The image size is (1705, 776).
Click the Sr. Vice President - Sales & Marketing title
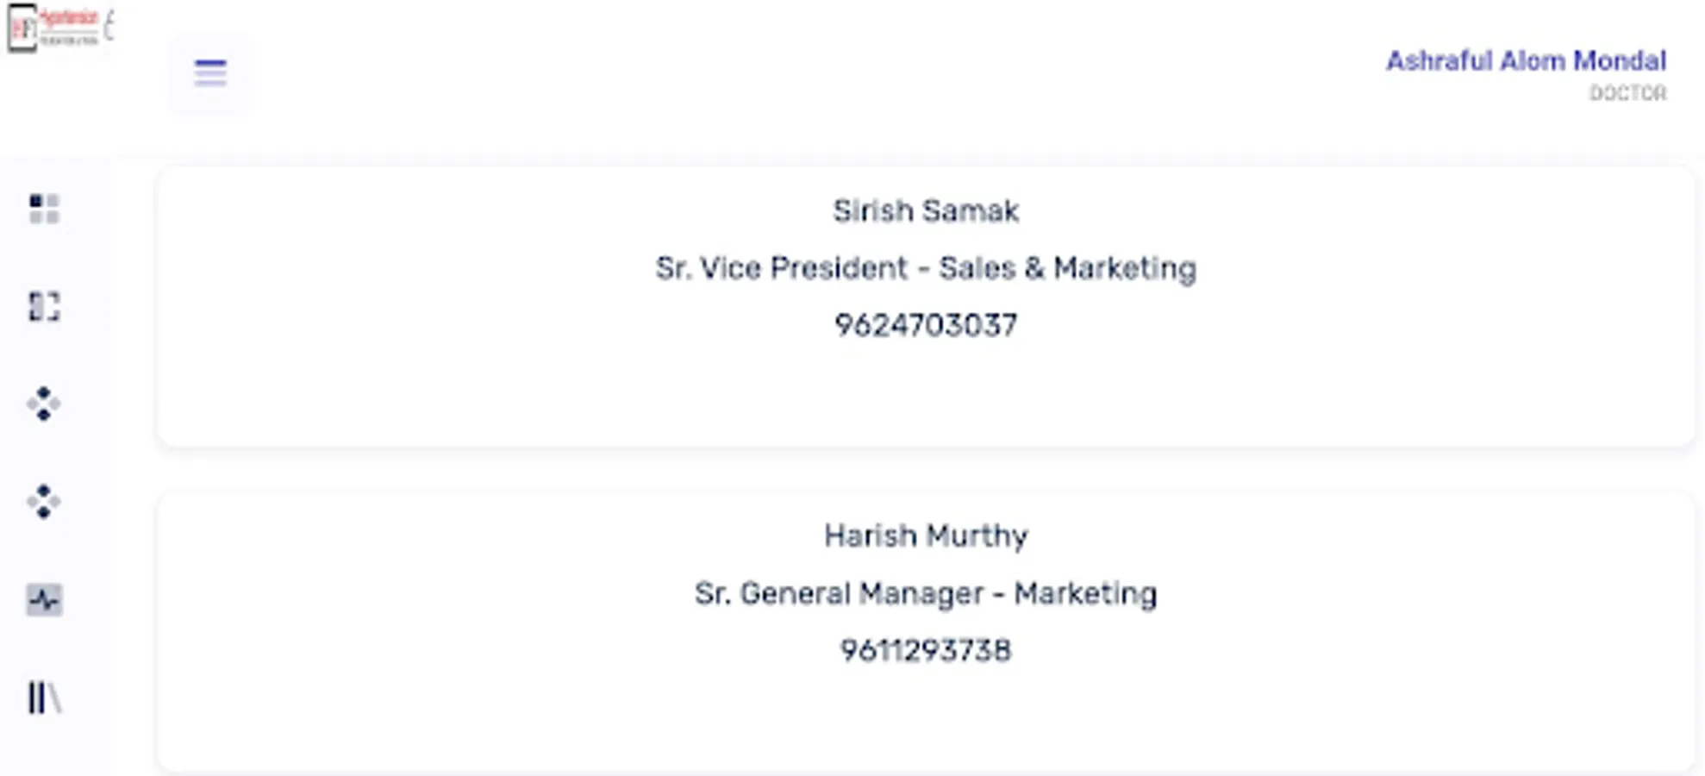(x=926, y=268)
